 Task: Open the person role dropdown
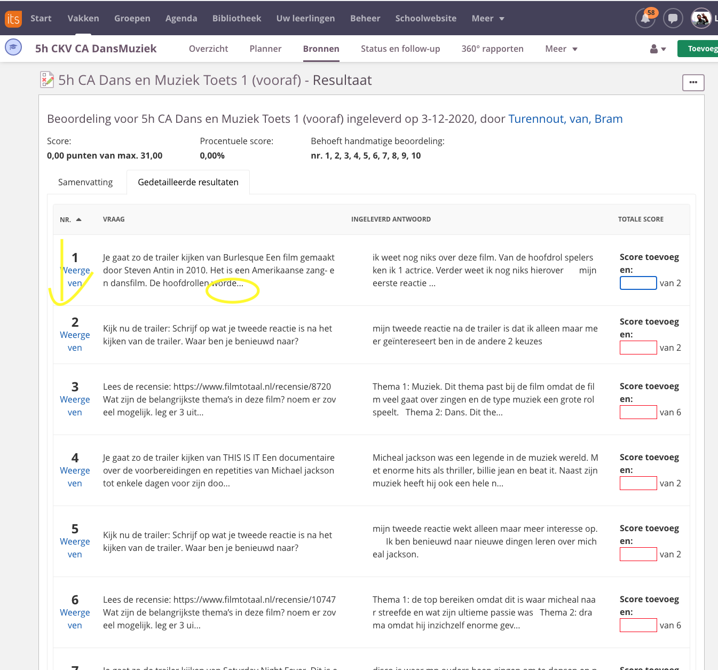point(658,49)
